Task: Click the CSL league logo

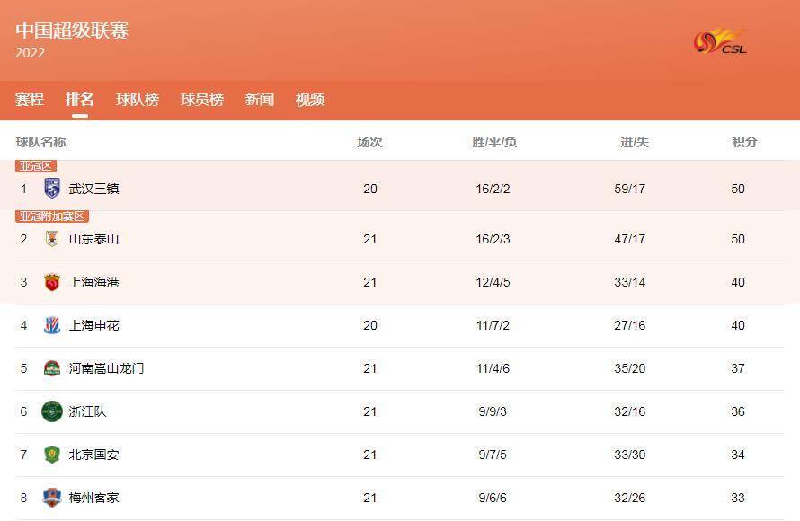Action: click(720, 42)
